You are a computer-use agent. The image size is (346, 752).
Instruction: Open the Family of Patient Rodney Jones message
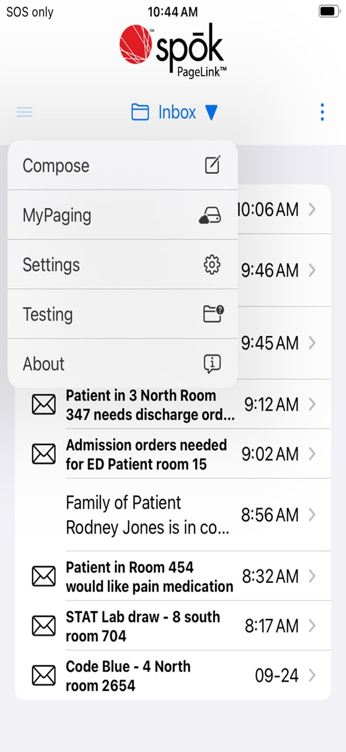pyautogui.click(x=173, y=515)
